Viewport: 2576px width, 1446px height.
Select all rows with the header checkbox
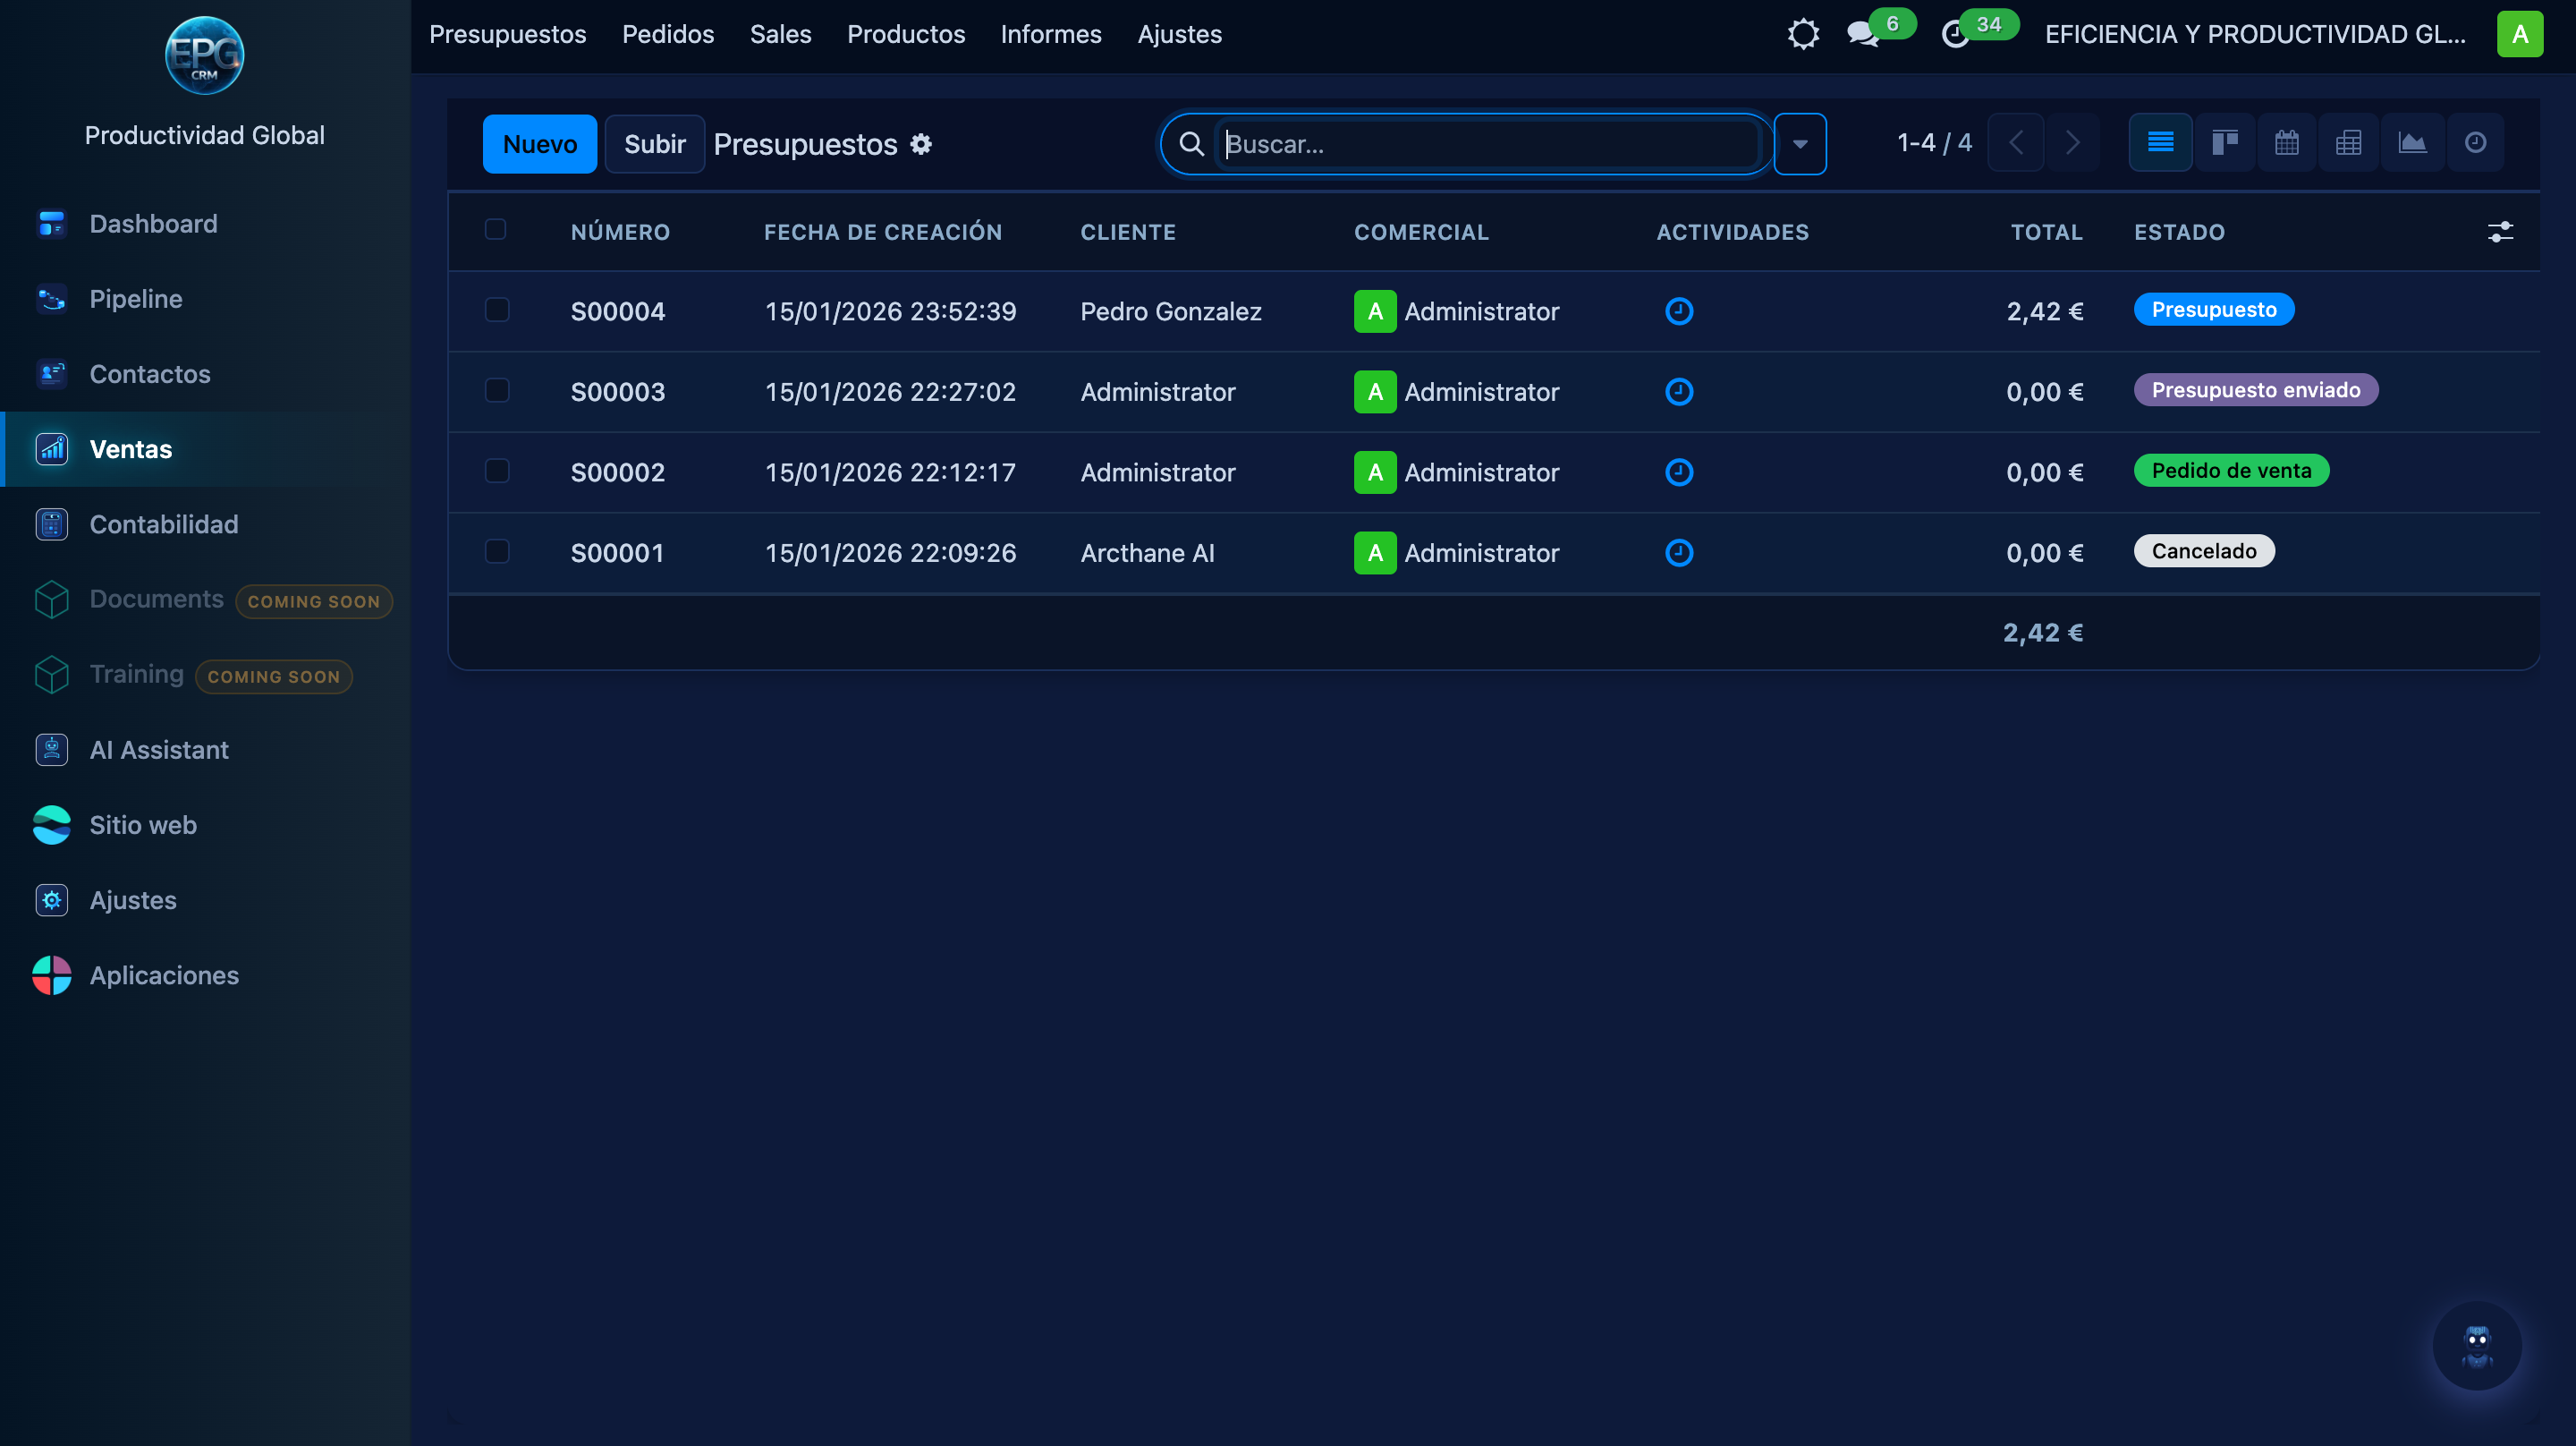[496, 230]
